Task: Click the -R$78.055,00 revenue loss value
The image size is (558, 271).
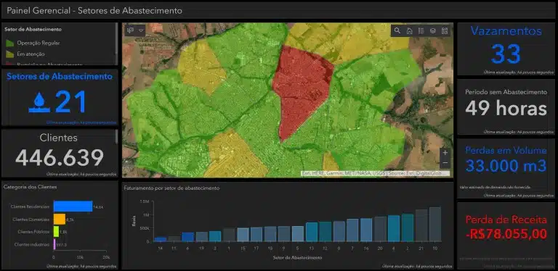Action: pos(506,234)
